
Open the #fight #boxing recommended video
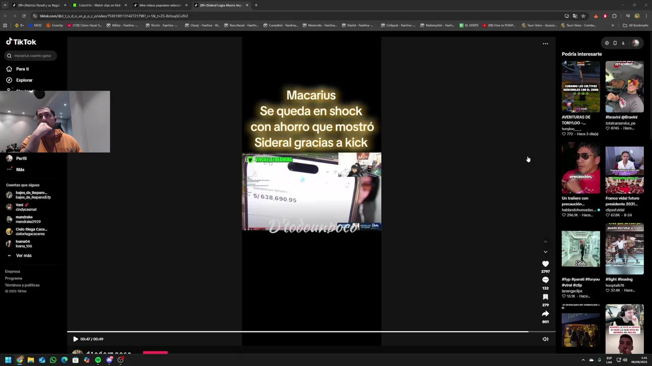click(624, 249)
